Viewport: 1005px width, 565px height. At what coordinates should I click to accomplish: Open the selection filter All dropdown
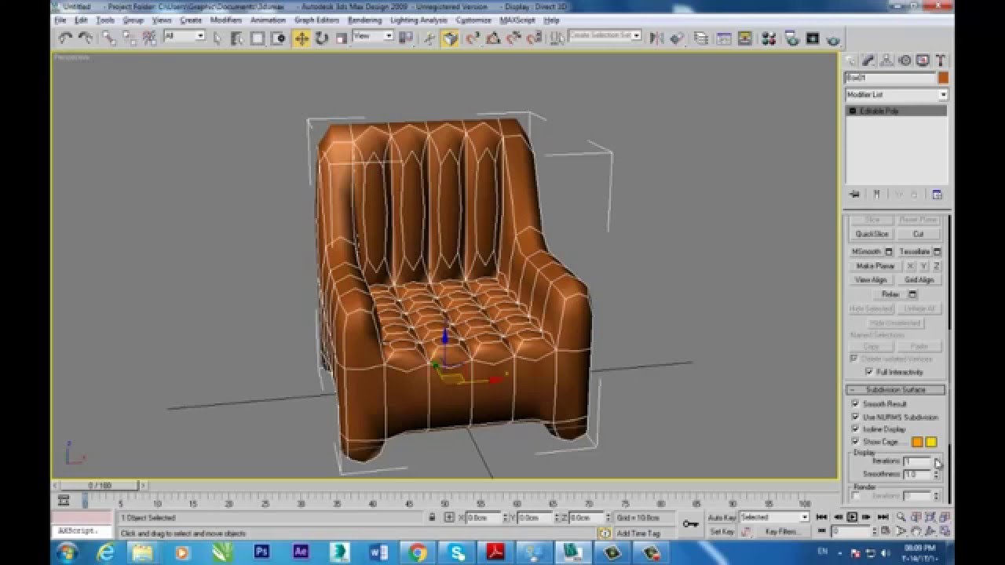tap(185, 36)
